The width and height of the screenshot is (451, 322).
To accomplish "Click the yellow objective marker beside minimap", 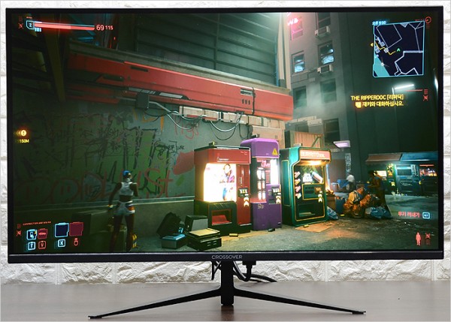I will [372, 45].
